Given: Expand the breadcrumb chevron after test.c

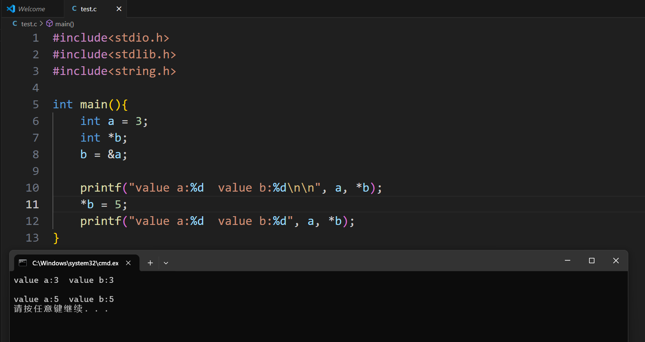Looking at the screenshot, I should 41,24.
